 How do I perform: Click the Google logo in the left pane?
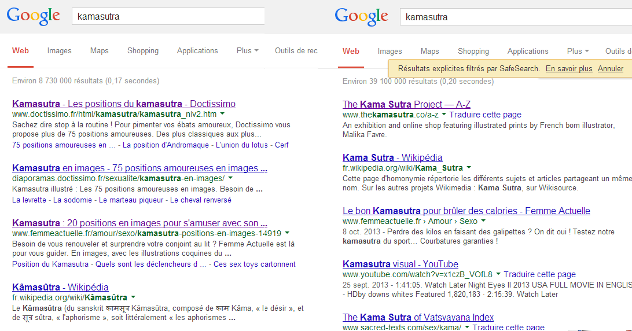(x=33, y=16)
